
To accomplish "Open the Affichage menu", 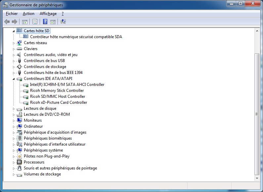I will click(48, 14).
